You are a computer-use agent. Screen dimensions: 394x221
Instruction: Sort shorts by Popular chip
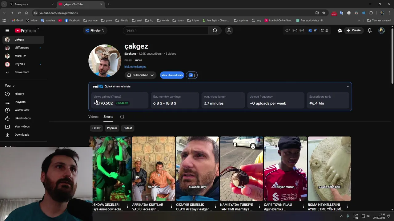112,128
